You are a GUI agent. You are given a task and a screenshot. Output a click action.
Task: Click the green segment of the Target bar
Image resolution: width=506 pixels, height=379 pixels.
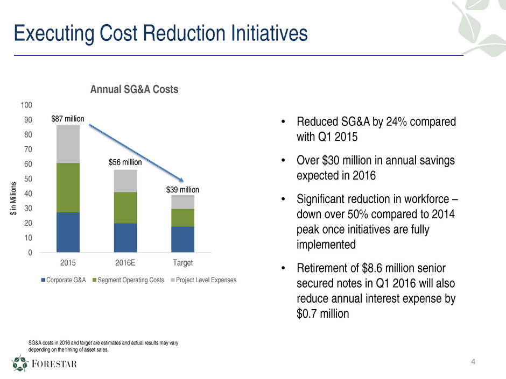click(182, 217)
